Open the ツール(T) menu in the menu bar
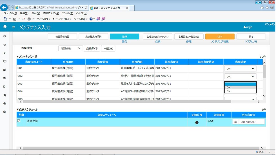 68,13
